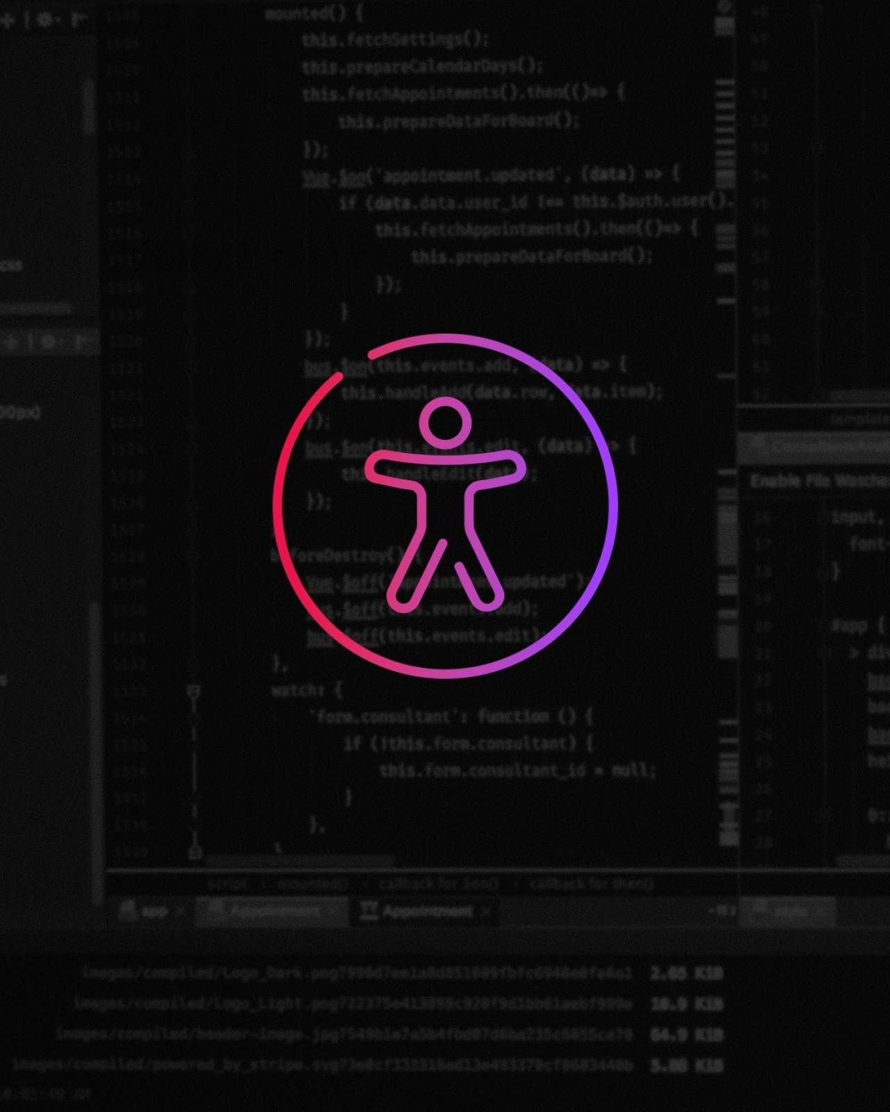Click the file icon on the app tab

(127, 910)
